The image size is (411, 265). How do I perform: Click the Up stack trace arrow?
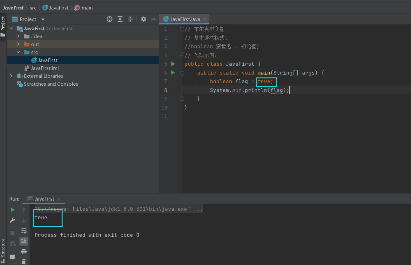[24, 210]
